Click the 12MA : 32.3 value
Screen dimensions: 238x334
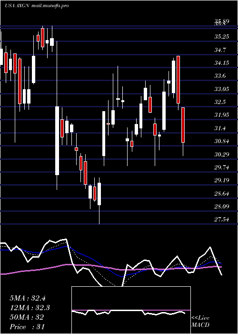click(x=30, y=308)
